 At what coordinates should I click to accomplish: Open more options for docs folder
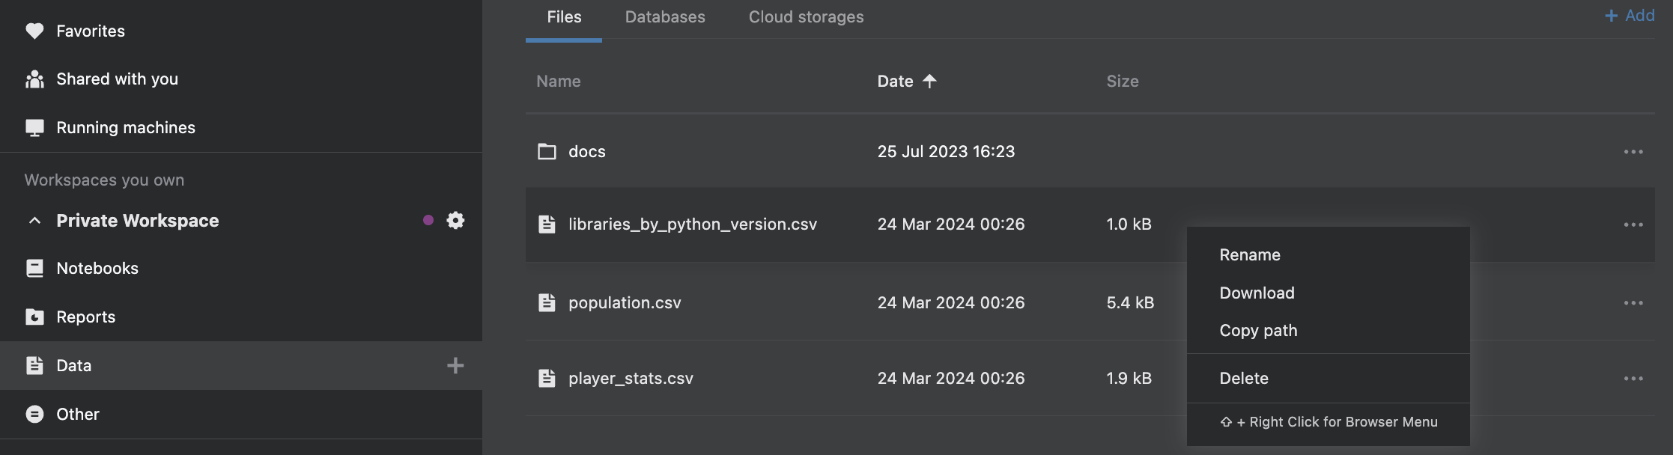pos(1633,152)
